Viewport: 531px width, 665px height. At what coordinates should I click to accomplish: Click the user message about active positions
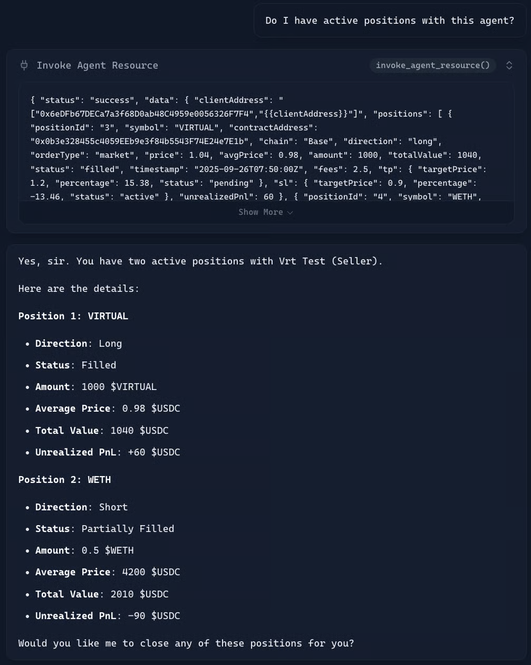389,21
